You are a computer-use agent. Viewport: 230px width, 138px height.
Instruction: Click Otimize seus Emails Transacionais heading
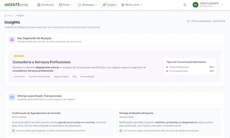[39, 96]
